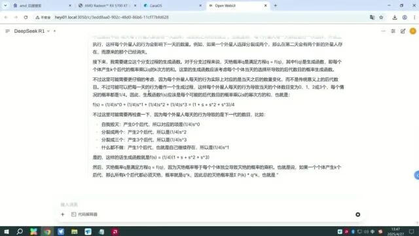Add another model with plus icon
The image size is (419, 236).
54,31
